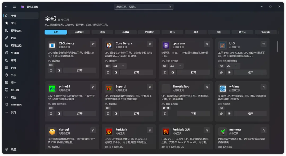Viewport: 286px width, 156px height.
Task: Open the 烤鸡 sidebar category
Action: pyautogui.click(x=21, y=60)
